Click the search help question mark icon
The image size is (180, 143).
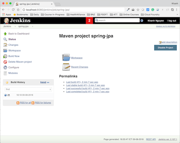[x=142, y=21]
